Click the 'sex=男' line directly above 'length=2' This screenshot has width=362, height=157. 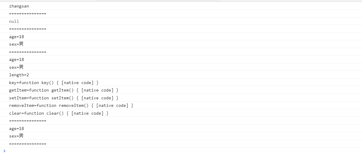[x=16, y=67]
